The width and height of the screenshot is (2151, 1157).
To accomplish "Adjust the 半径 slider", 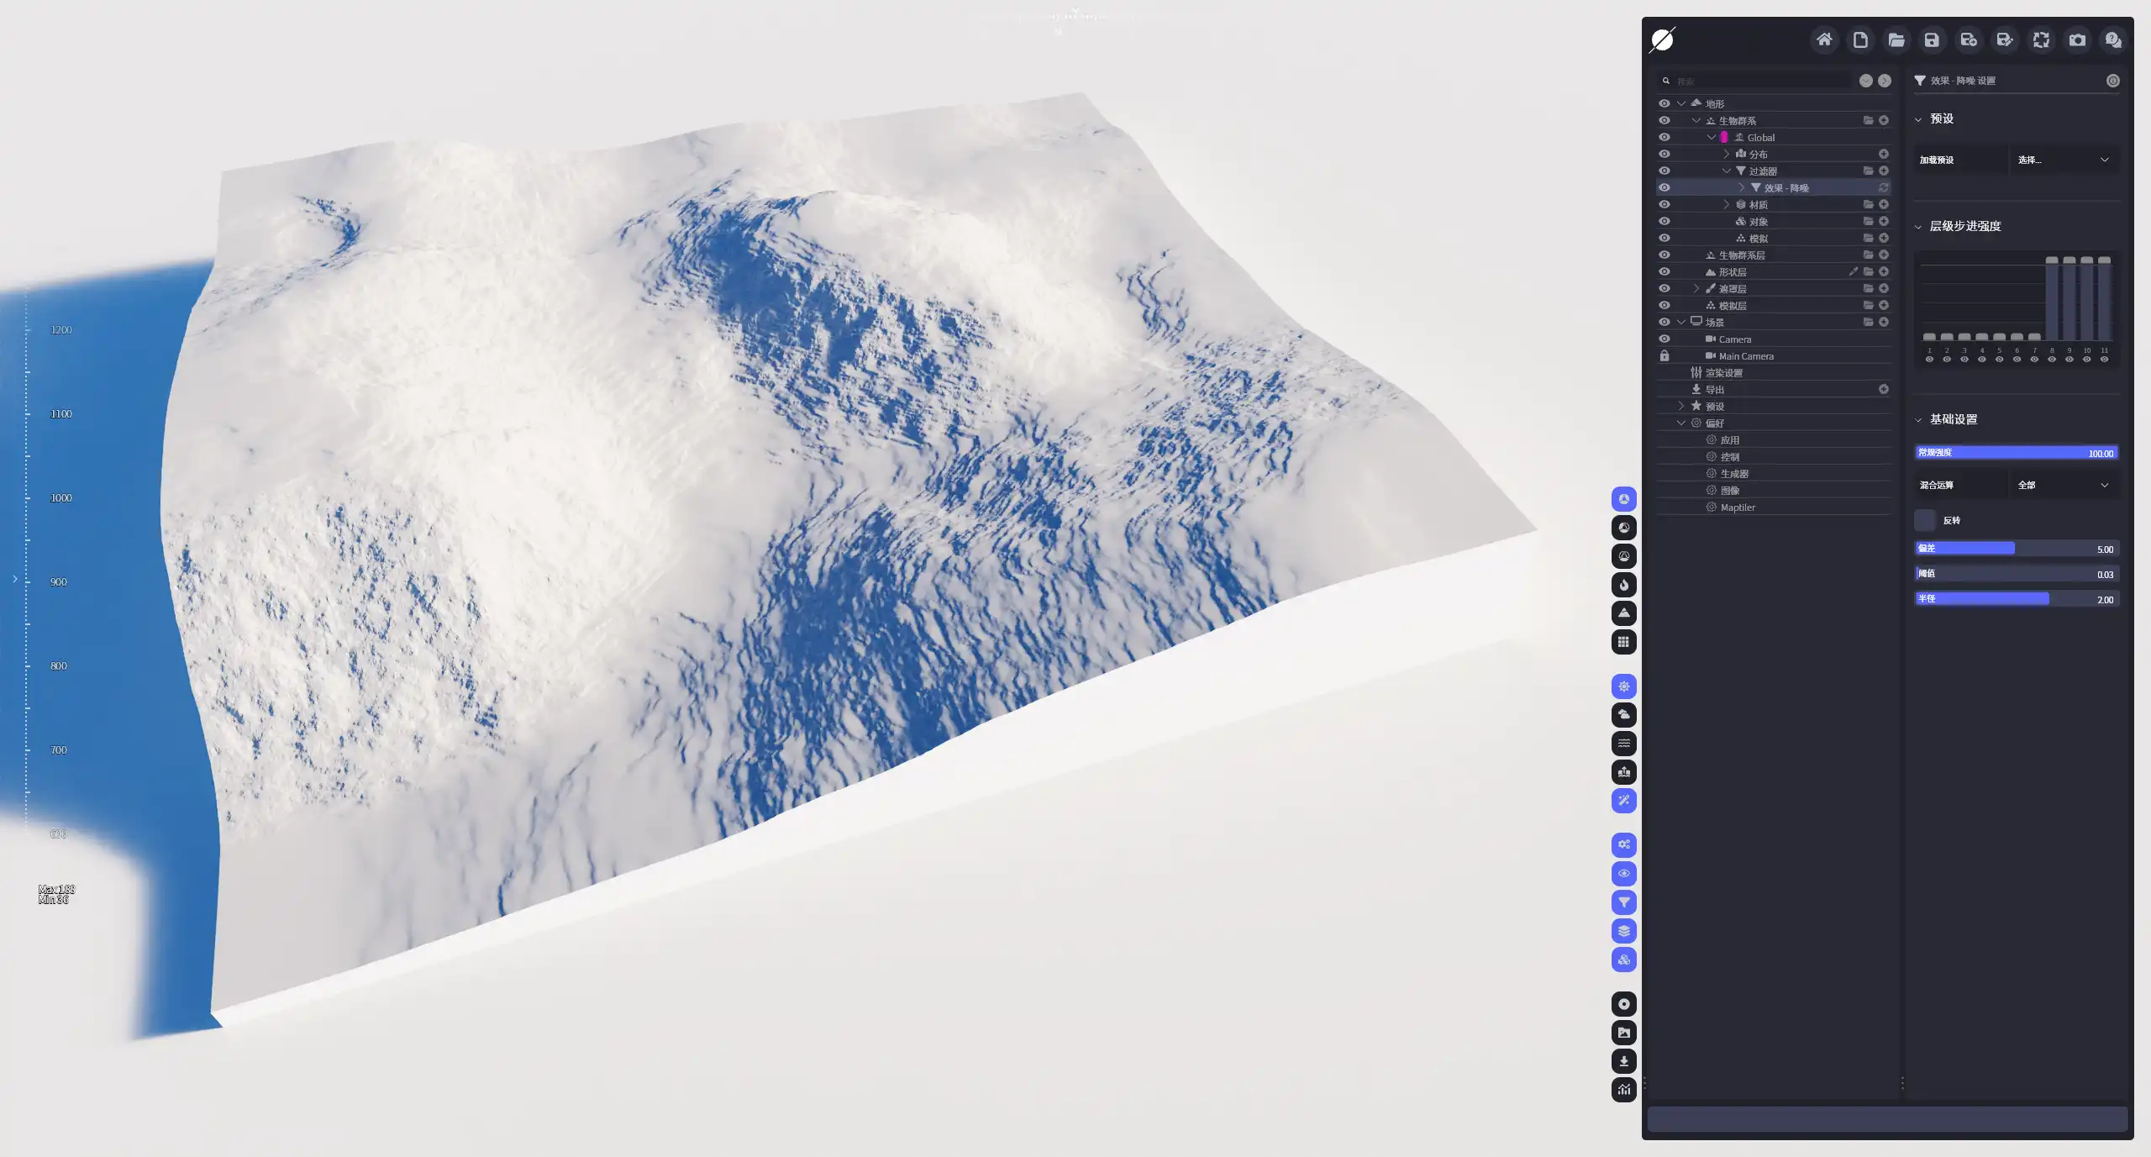I will point(2016,599).
